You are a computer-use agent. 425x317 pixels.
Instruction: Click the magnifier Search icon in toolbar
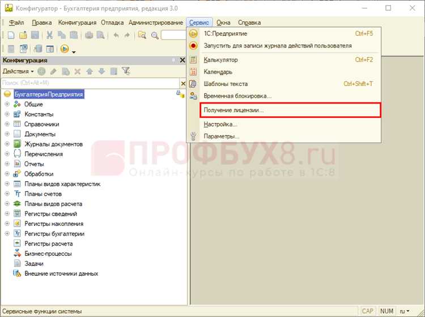click(x=155, y=35)
